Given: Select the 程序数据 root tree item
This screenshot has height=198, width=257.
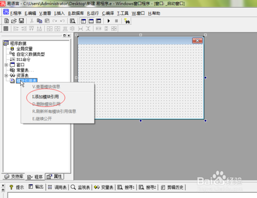Looking at the screenshot, I should (18, 43).
